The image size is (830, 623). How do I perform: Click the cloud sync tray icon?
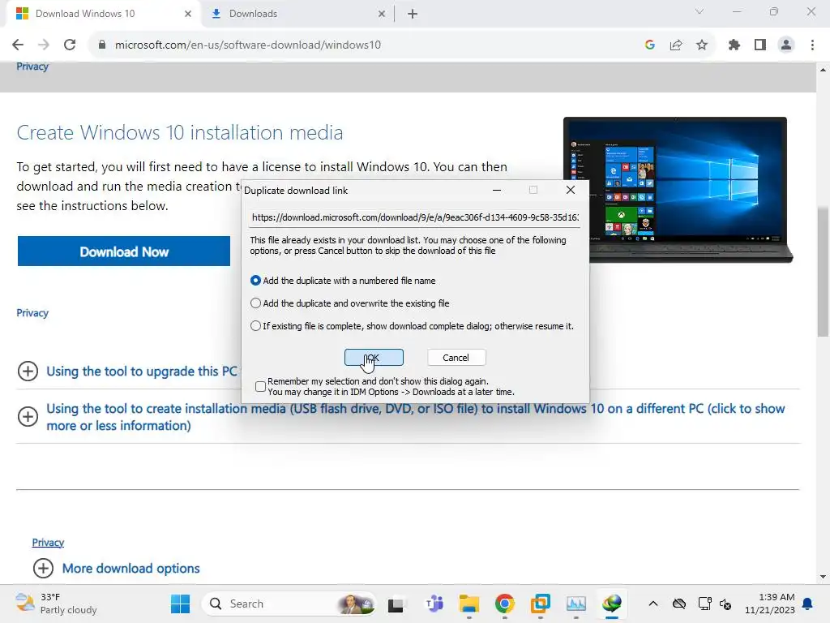point(679,604)
